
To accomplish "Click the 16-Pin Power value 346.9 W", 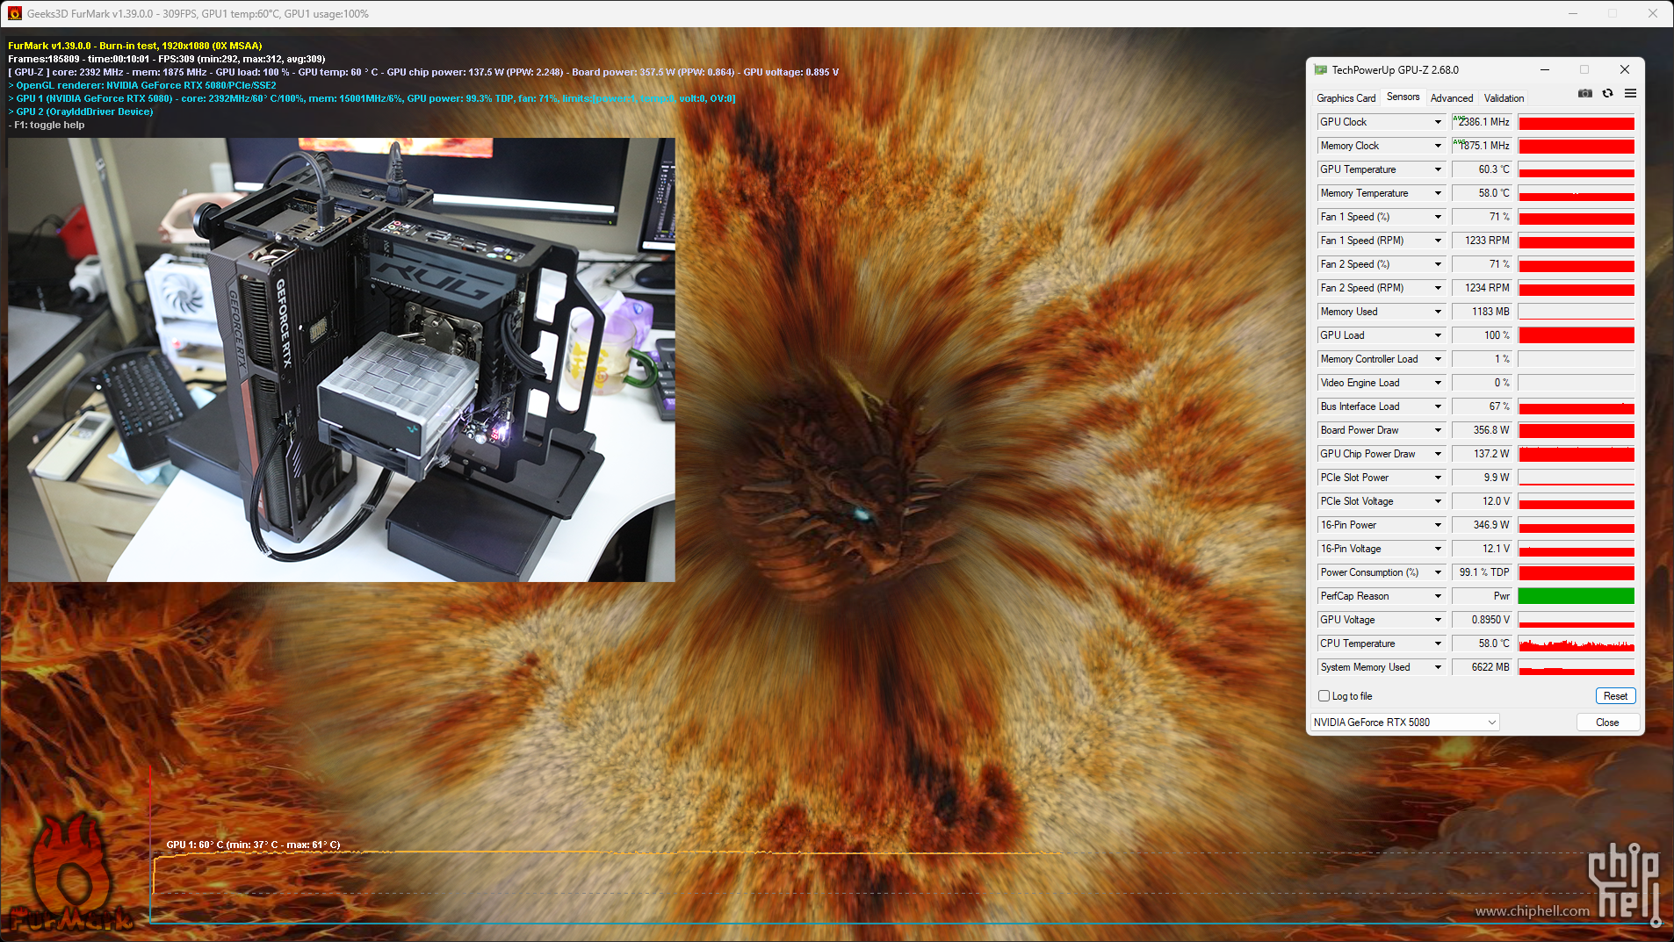I will click(1483, 525).
